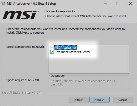Select the MSI Afterburner component label

[66, 48]
